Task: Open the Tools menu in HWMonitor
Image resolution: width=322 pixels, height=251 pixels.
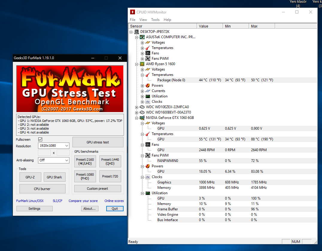Action: click(155, 20)
